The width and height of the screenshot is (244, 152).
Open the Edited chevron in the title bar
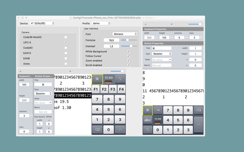pos(154,18)
